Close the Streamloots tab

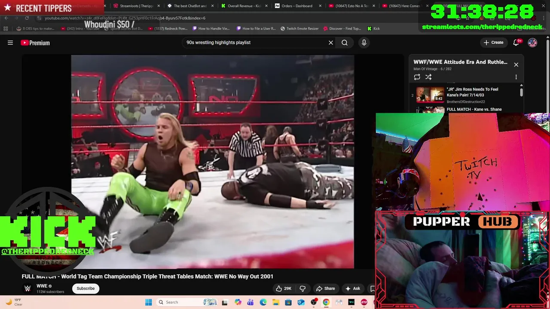coord(159,6)
